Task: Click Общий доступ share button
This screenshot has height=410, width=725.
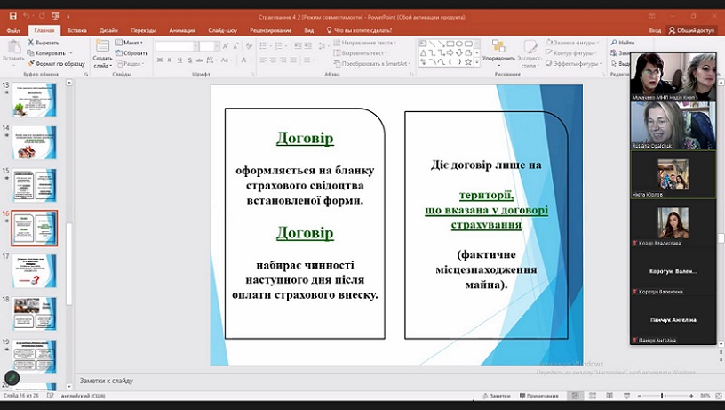Action: click(692, 30)
